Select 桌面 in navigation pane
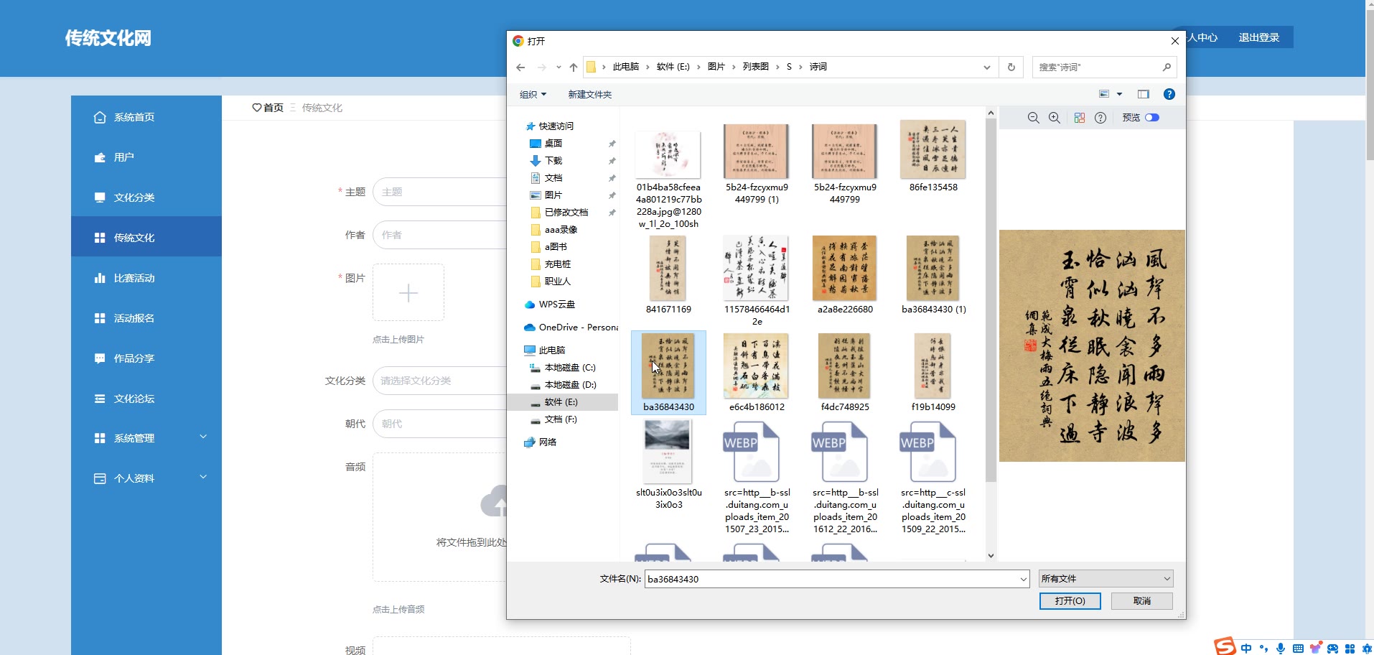Viewport: 1374px width, 655px height. [553, 144]
